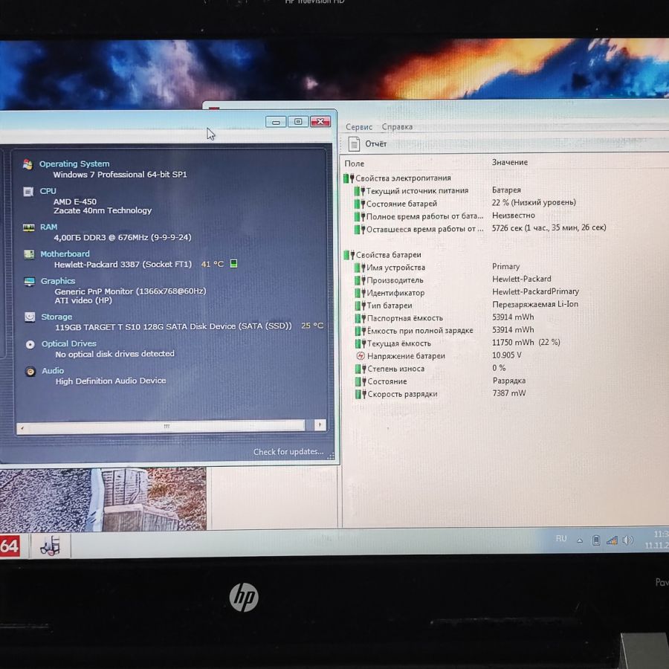Click the value Перезаряжаемая Li-Ion
The height and width of the screenshot is (669, 669).
[535, 304]
